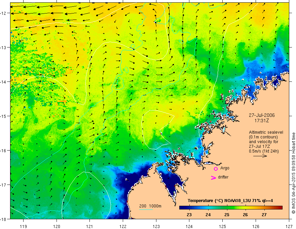
Task: Click the 'Altimetric sealevel' caption line
Action: click(x=266, y=132)
